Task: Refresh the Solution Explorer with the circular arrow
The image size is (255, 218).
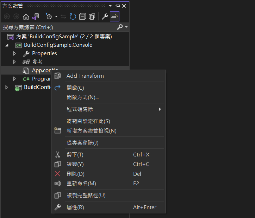Action: click(73, 17)
